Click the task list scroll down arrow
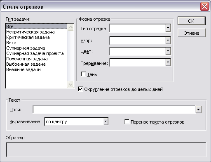The width and height of the screenshot is (211, 162). pyautogui.click(x=70, y=84)
